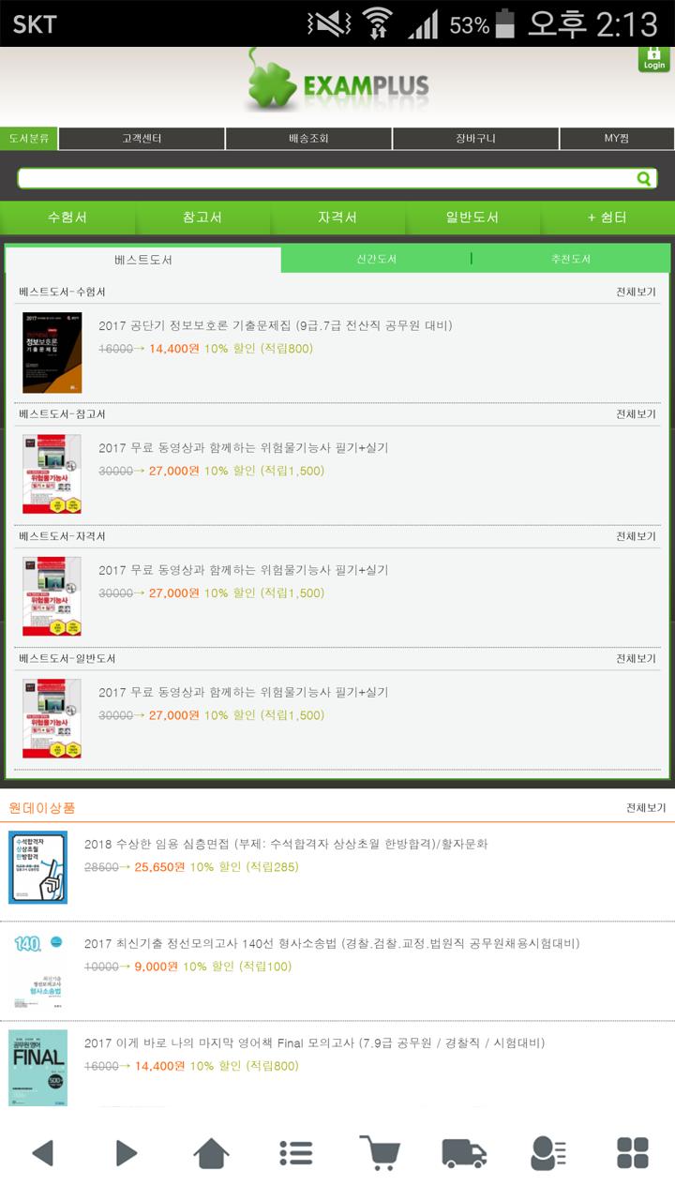Tap 전체보기 next to 원데이상품
675x1200 pixels.
tap(646, 807)
